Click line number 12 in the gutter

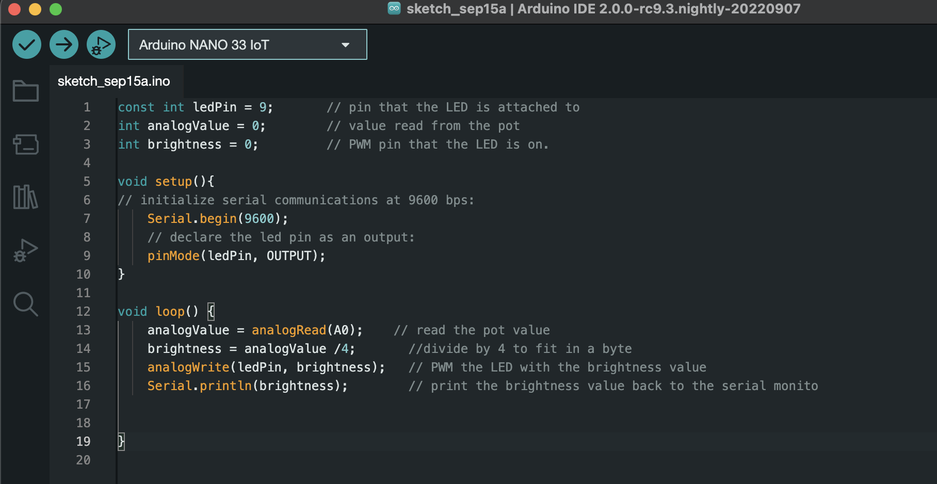click(x=83, y=312)
